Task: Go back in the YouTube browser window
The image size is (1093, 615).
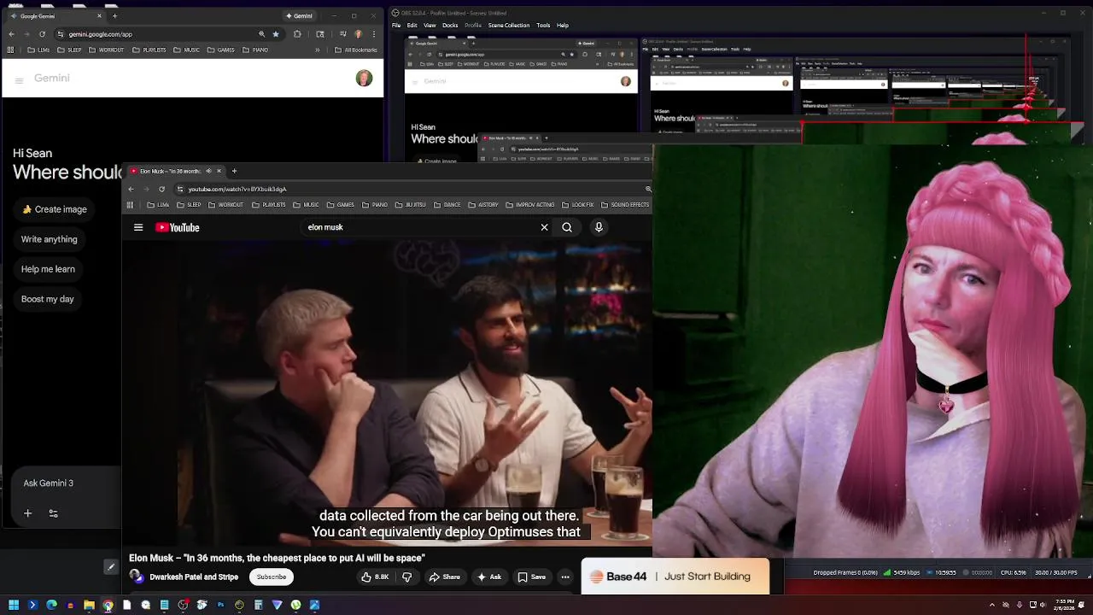Action: tap(131, 189)
